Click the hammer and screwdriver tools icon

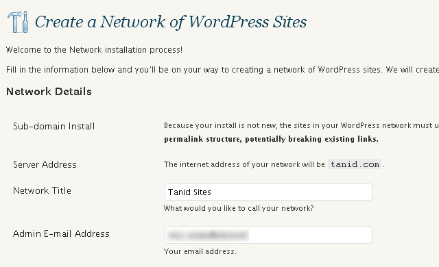18,22
